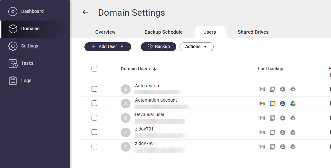The image size is (331, 168).
Task: Toggle the select-all users checkbox
Action: (94, 69)
